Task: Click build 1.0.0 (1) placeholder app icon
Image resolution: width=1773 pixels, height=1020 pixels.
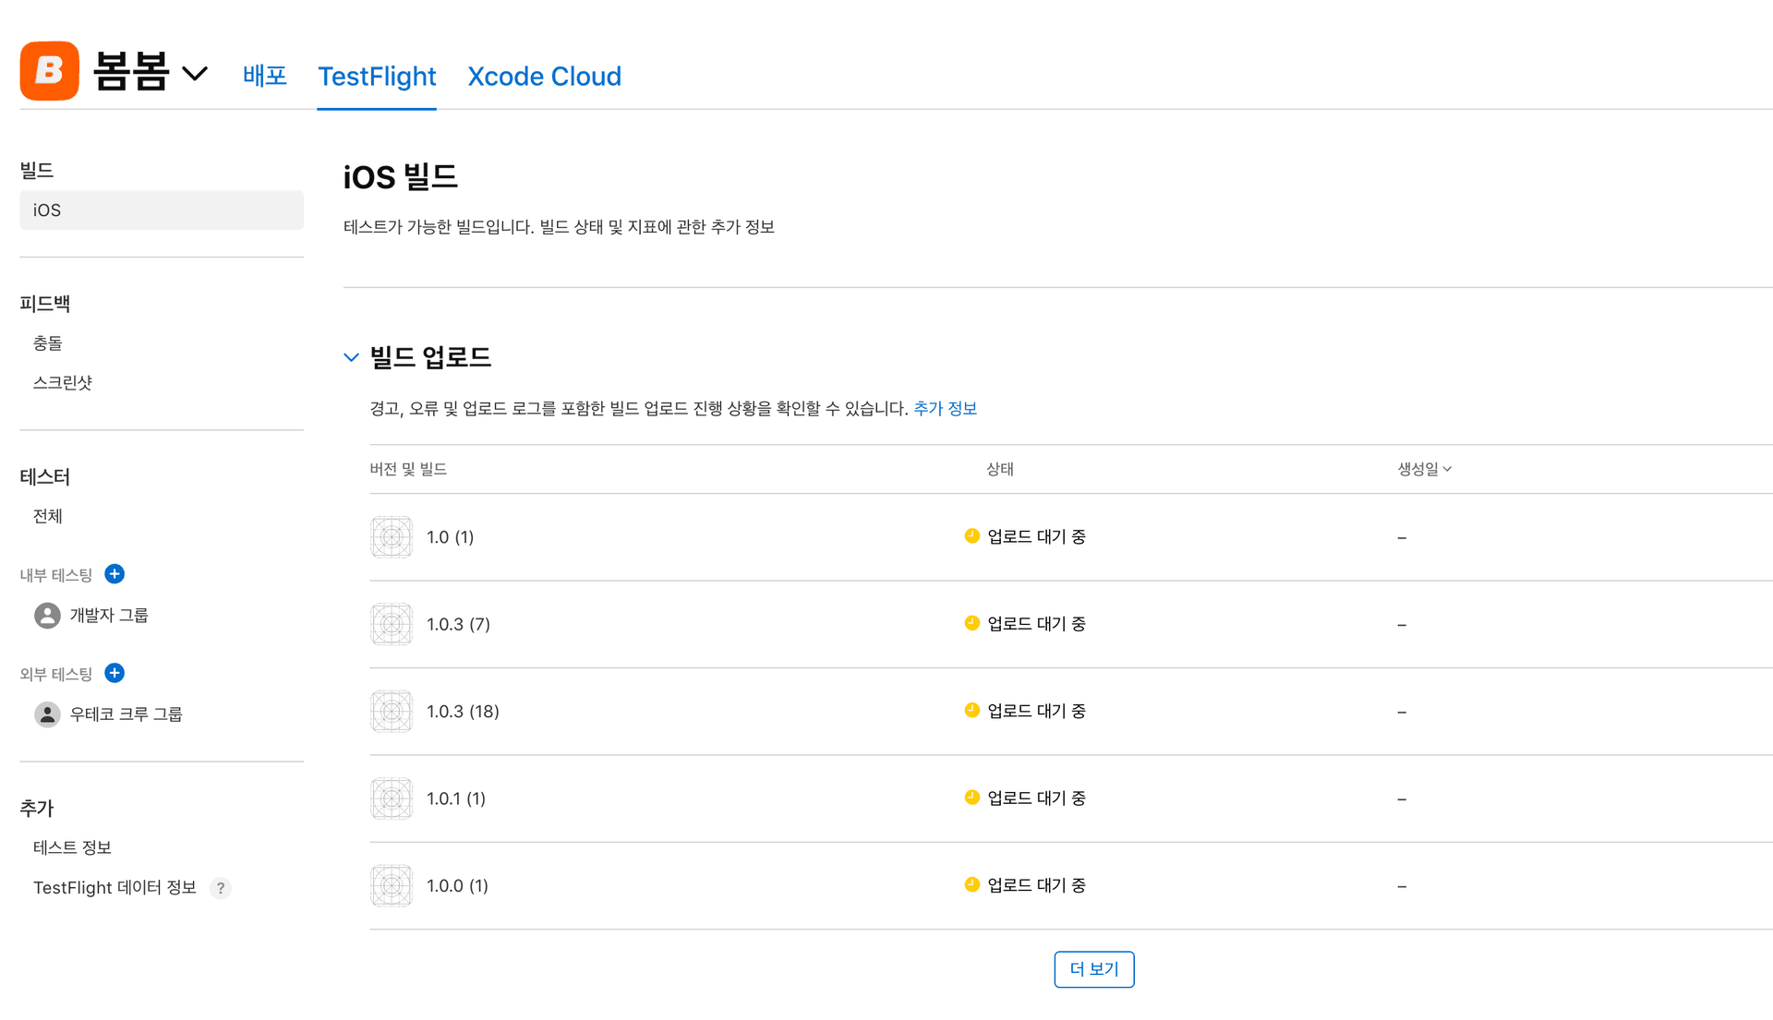Action: [392, 886]
